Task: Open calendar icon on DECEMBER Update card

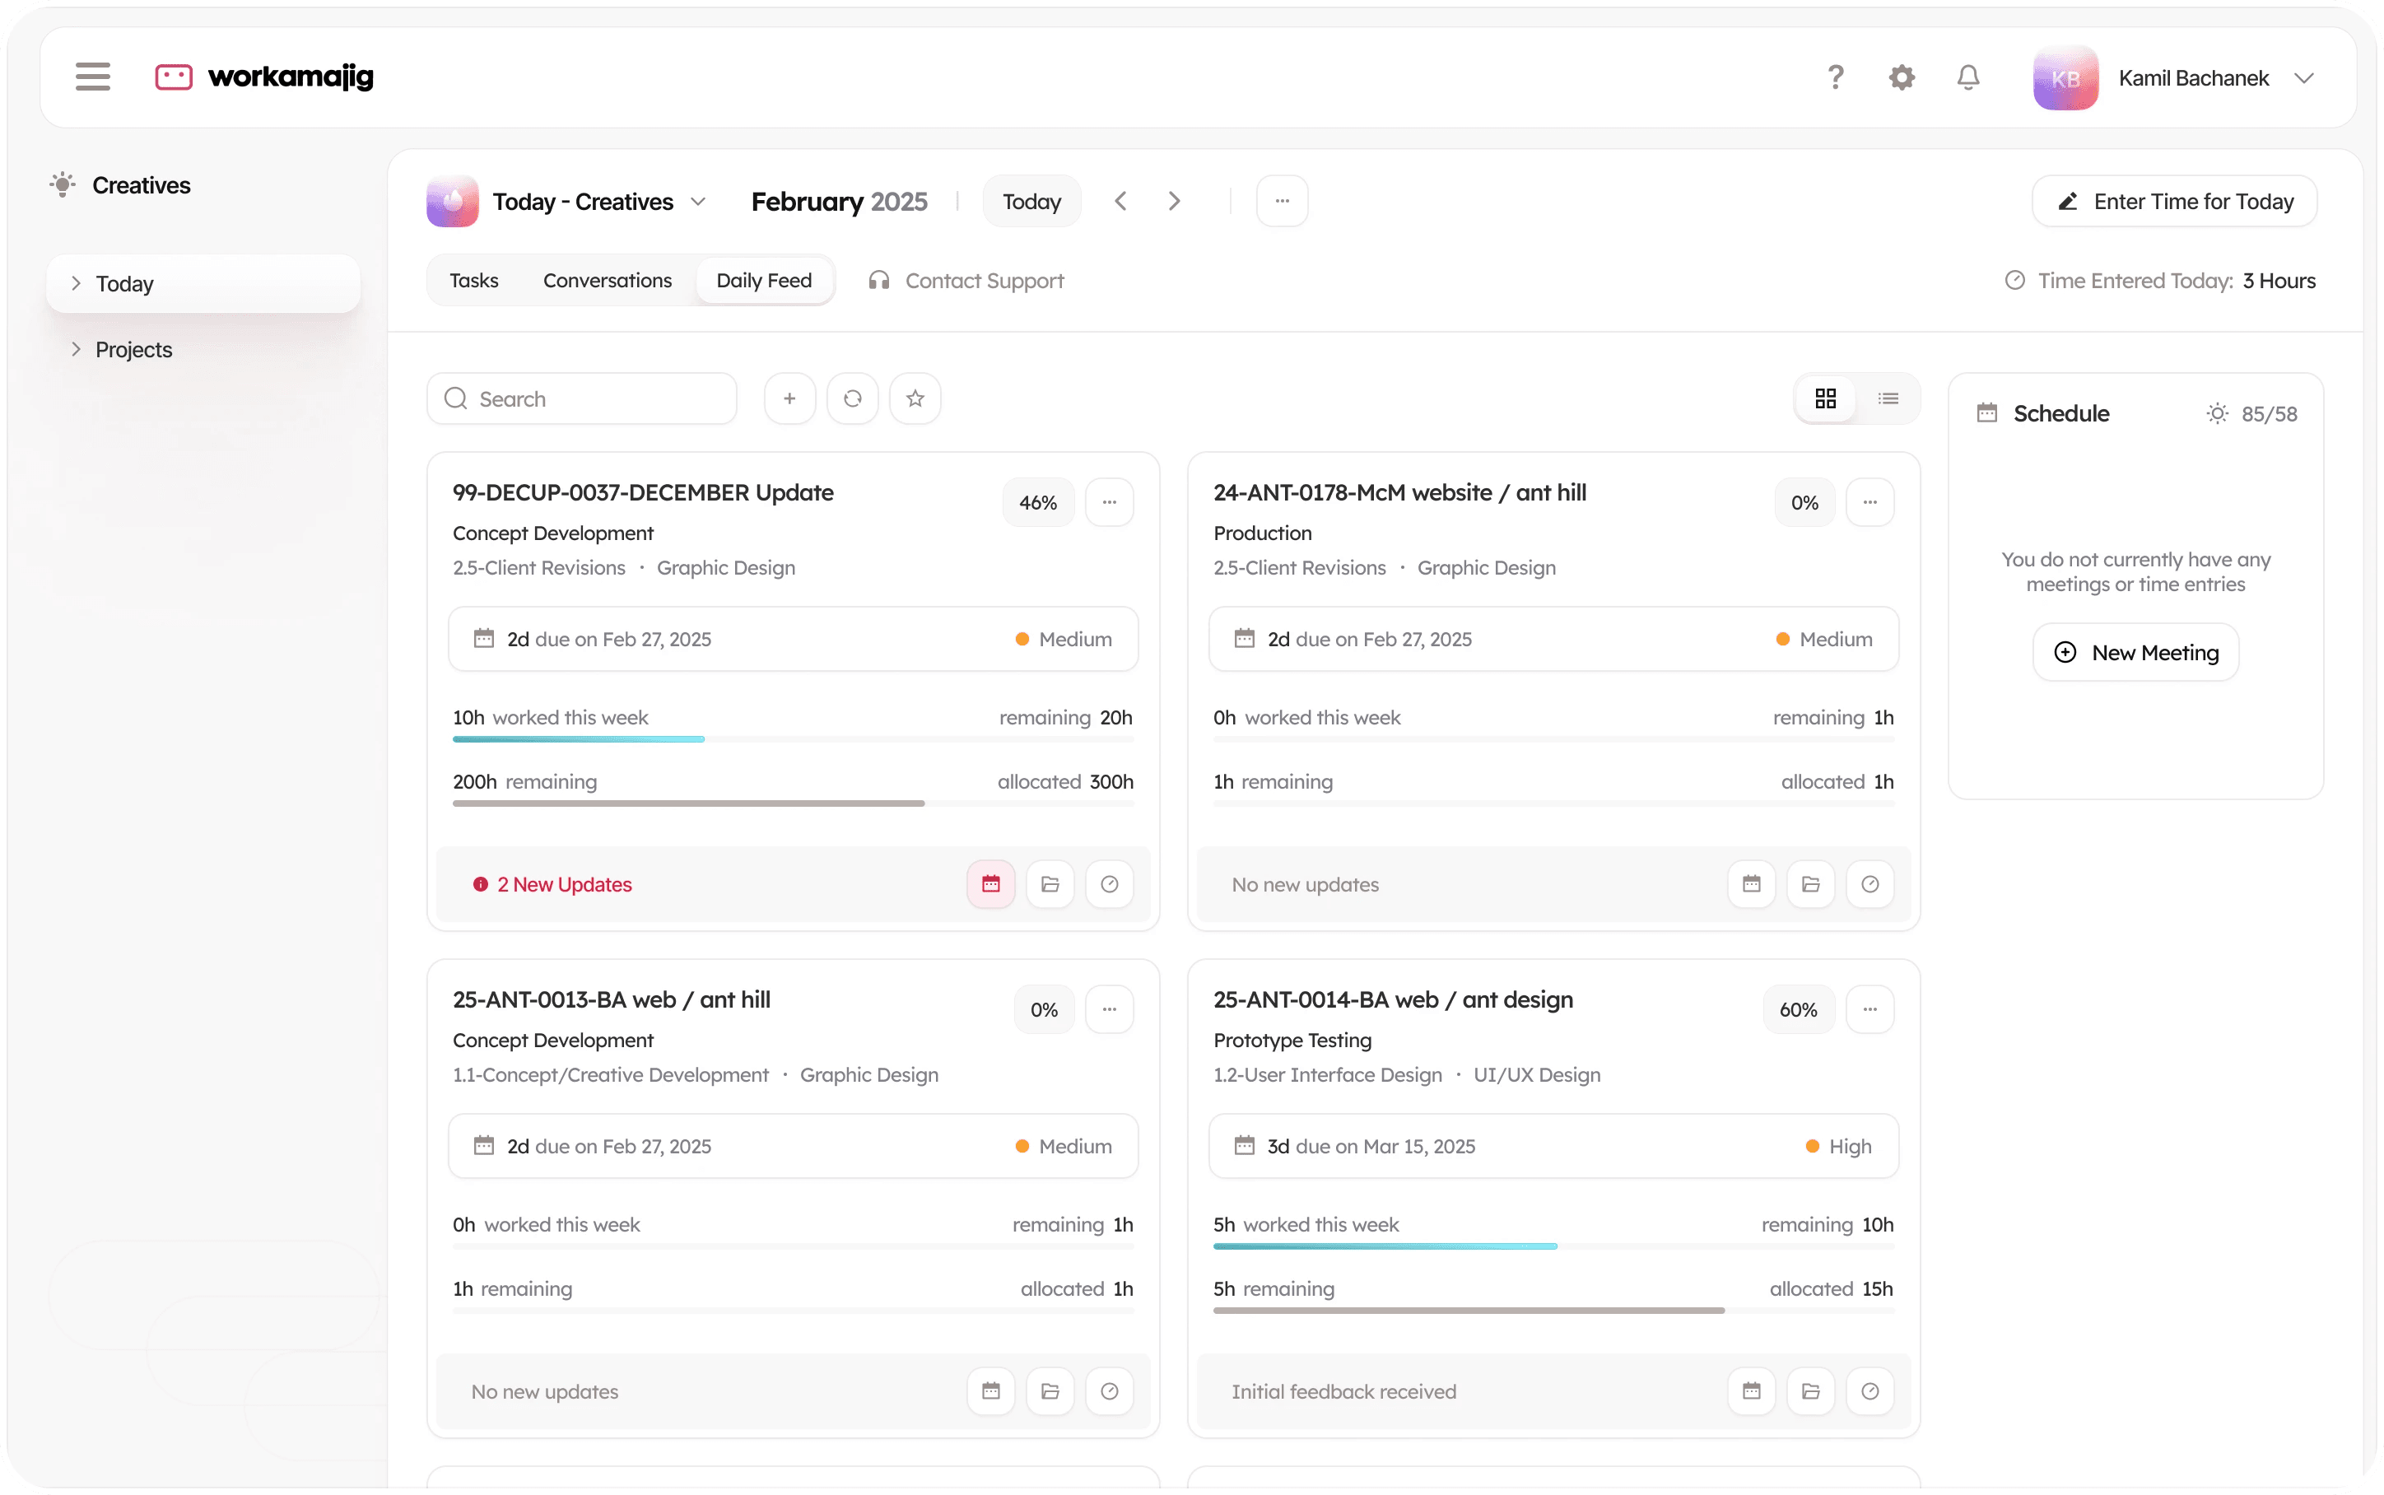Action: click(x=990, y=884)
